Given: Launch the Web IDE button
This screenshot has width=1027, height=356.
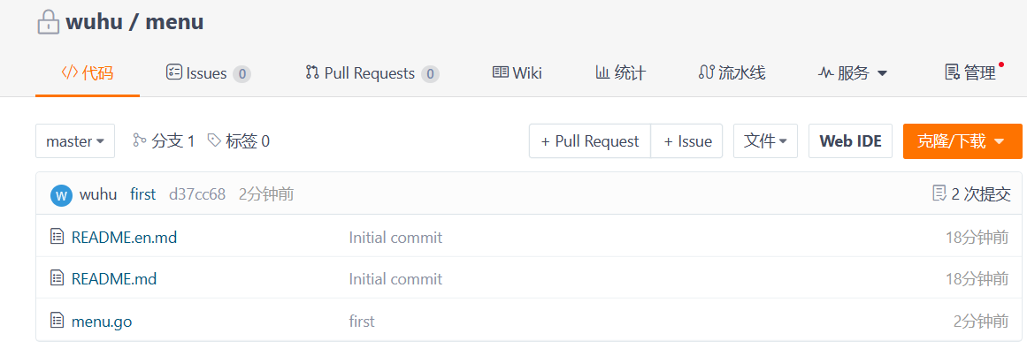Looking at the screenshot, I should coord(850,141).
